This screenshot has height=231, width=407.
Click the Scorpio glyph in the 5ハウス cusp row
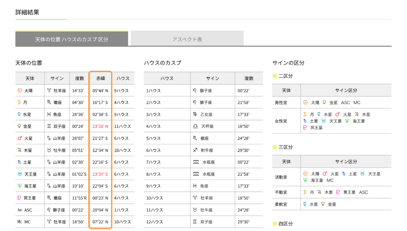[x=195, y=138]
